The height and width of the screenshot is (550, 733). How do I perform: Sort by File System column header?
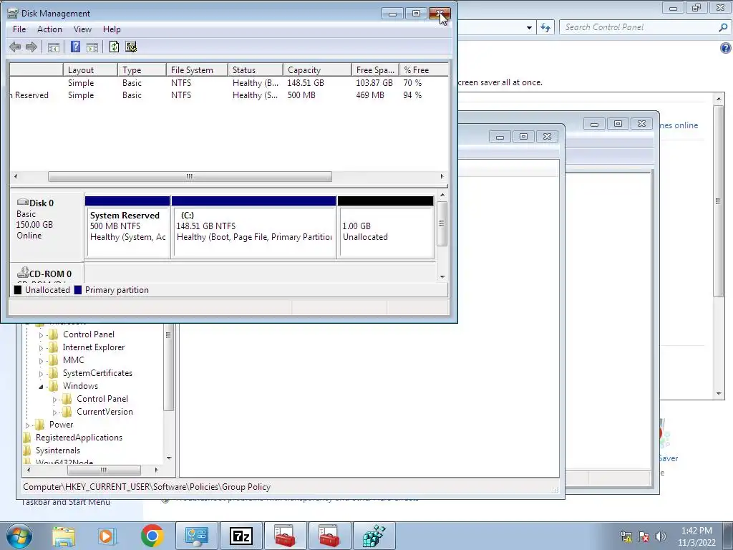(x=198, y=69)
